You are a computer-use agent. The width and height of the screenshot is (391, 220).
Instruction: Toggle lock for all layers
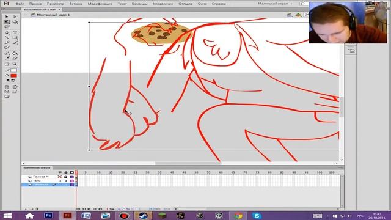point(66,172)
